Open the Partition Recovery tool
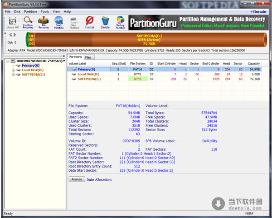Screen dimensions: 272x218 coord(28,23)
